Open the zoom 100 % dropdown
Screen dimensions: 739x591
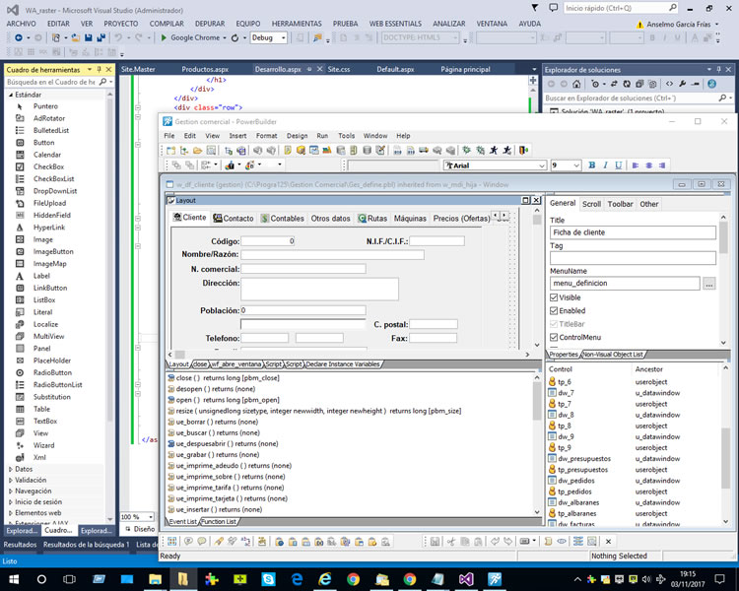[151, 516]
